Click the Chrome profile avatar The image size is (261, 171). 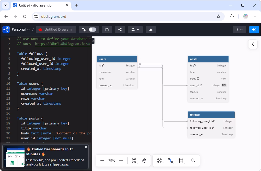[x=246, y=16]
